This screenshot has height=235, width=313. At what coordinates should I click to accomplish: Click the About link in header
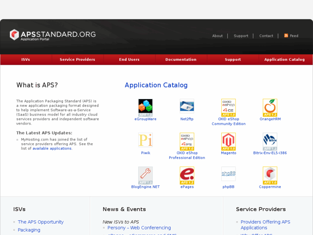(217, 36)
